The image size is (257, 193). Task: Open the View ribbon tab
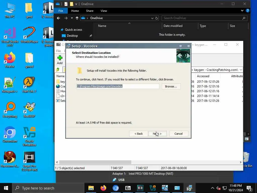[x=104, y=11]
